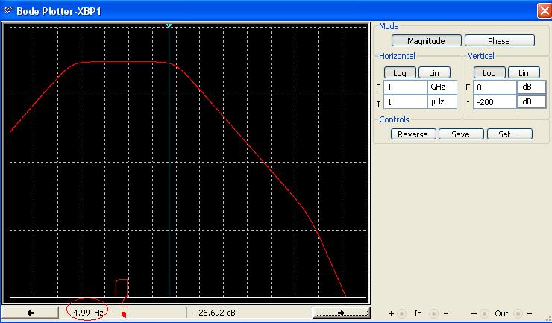
Task: Click the right arrow cursor button
Action: point(340,313)
